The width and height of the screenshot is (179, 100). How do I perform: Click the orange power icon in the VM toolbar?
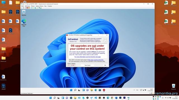(x=29, y=8)
